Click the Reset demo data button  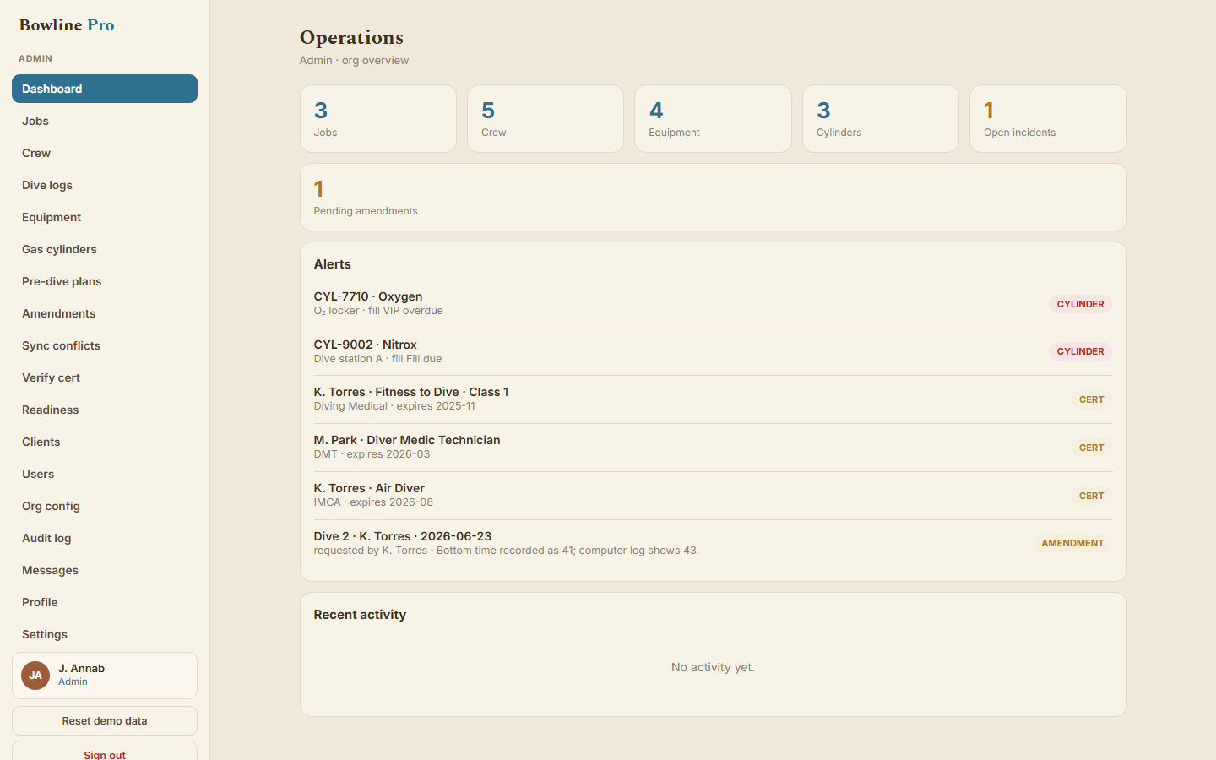(x=105, y=721)
